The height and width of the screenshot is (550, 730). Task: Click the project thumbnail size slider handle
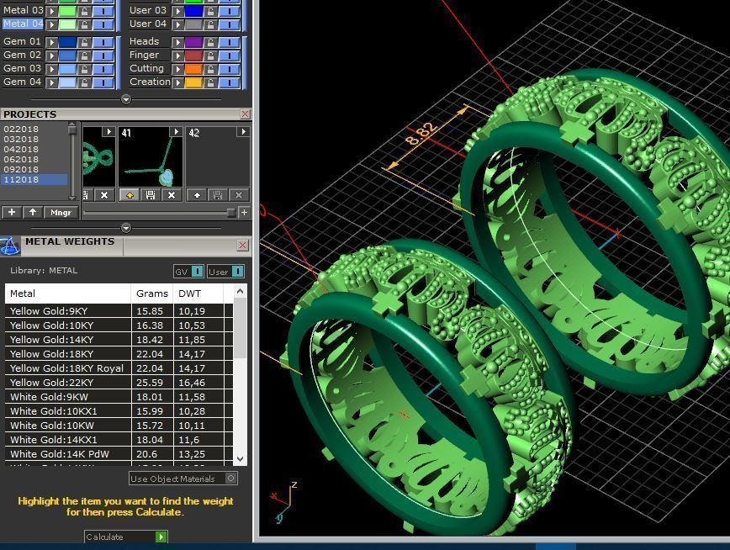(x=231, y=213)
